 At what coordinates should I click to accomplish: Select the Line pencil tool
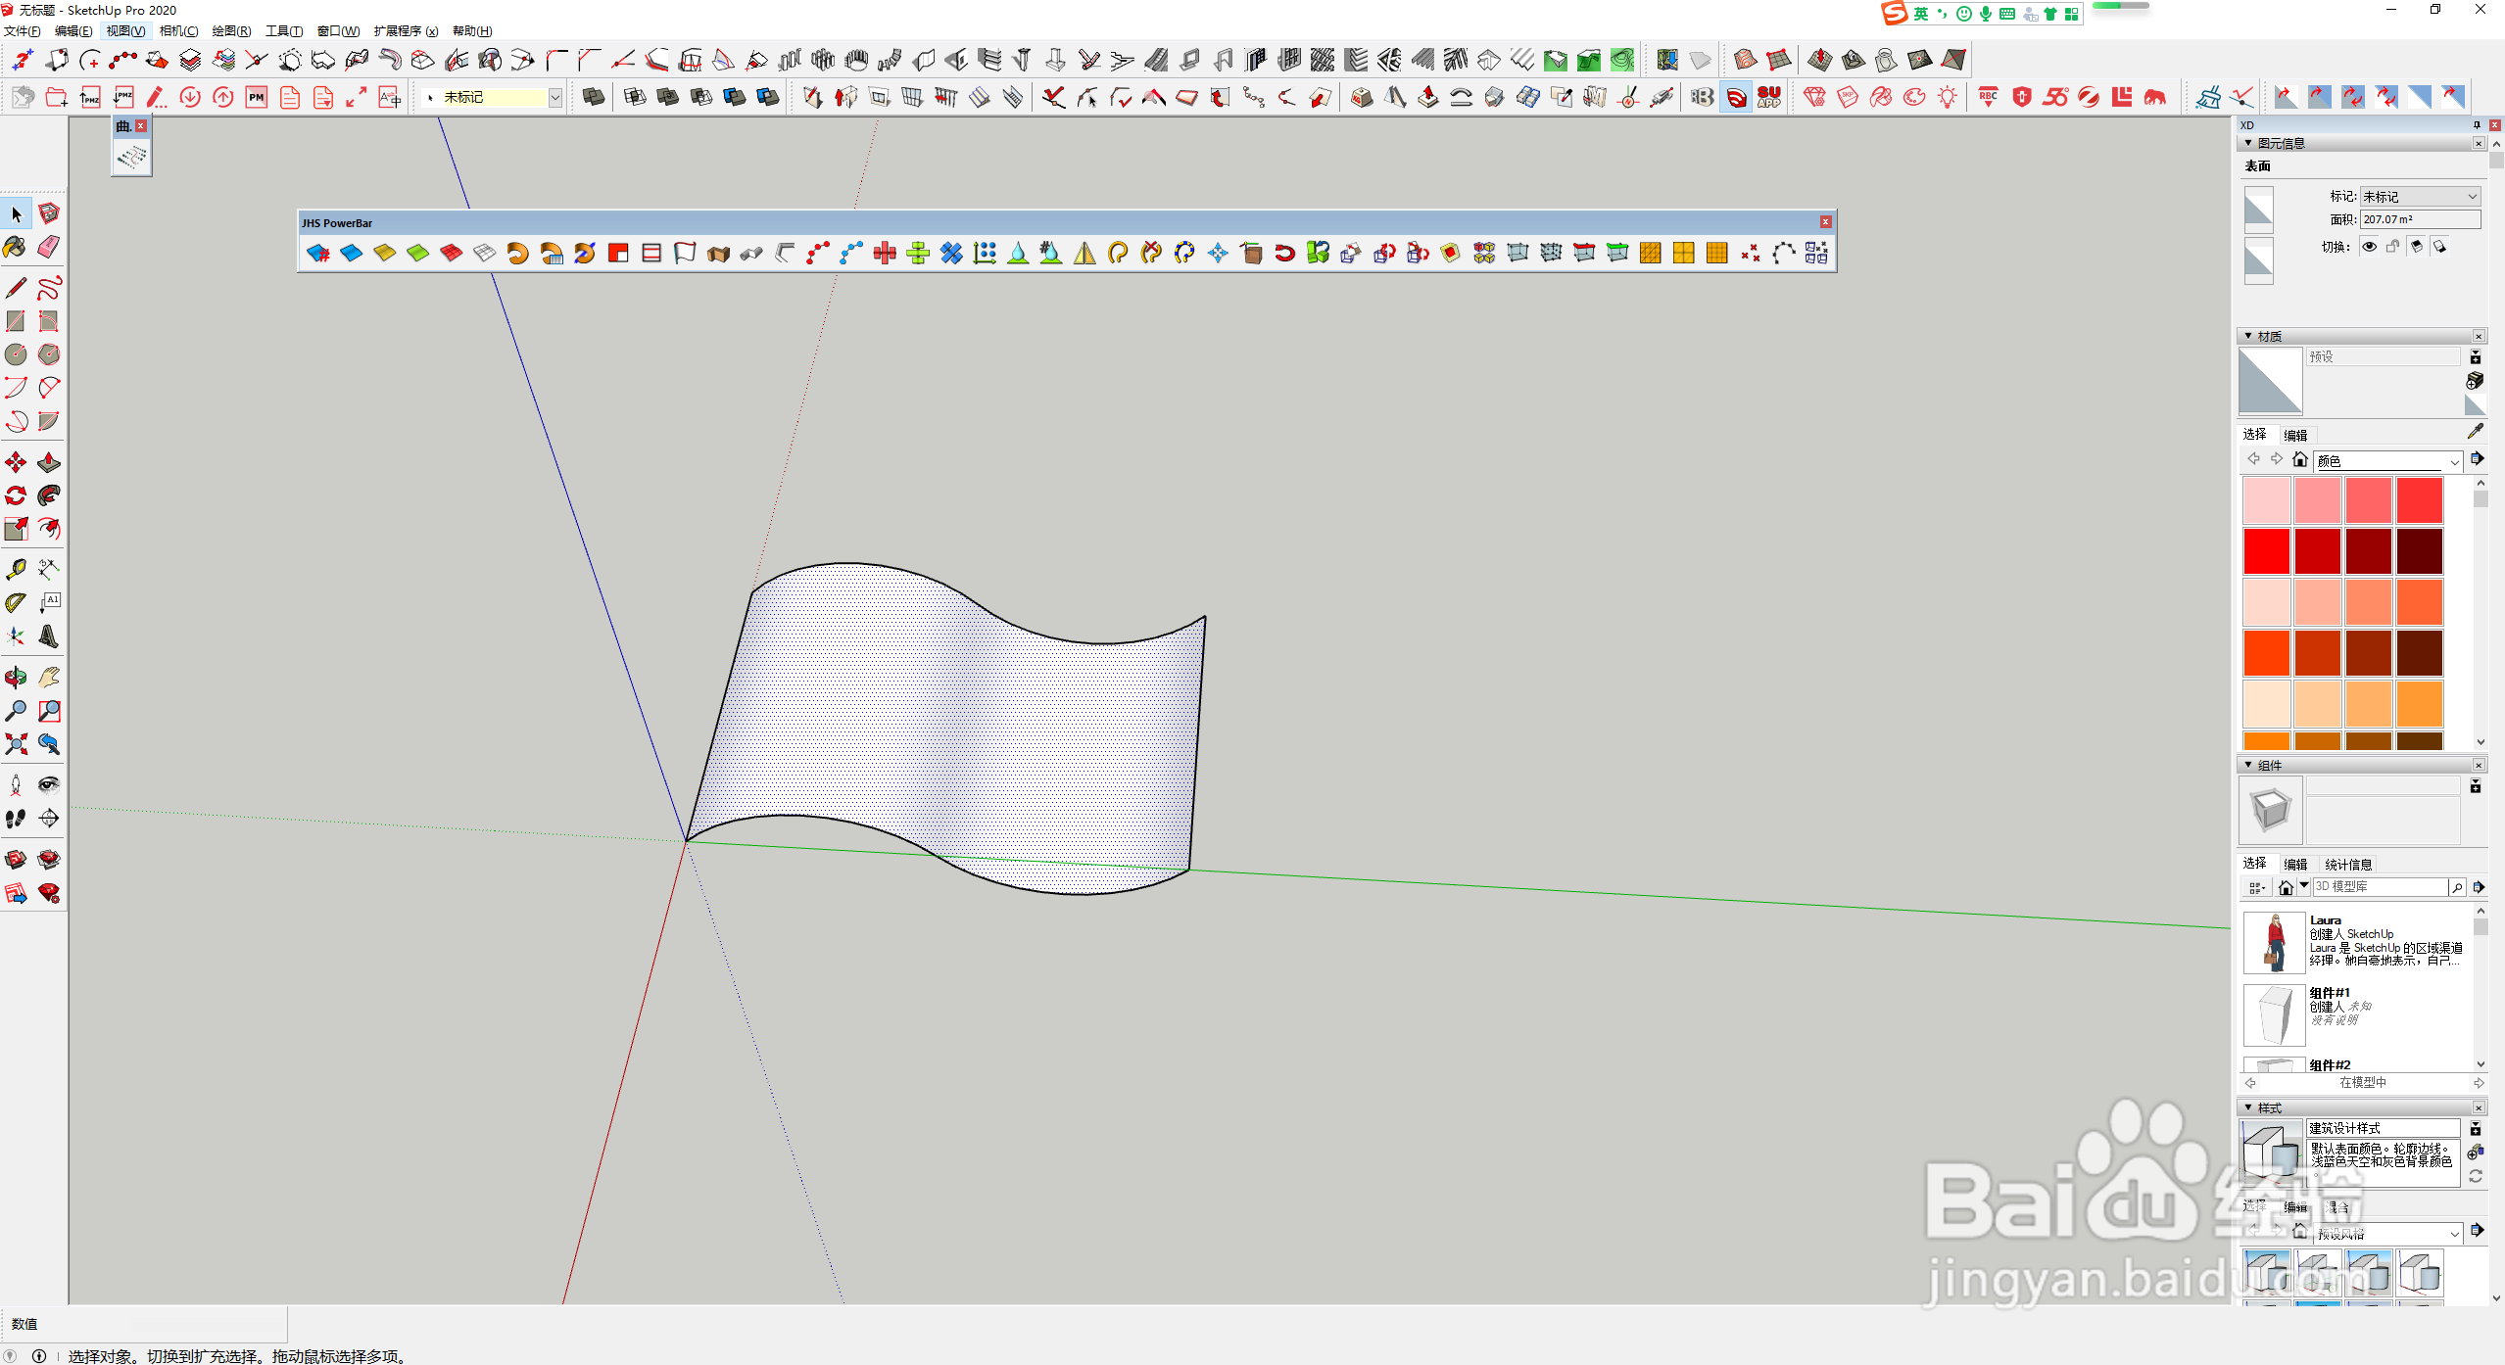click(16, 288)
